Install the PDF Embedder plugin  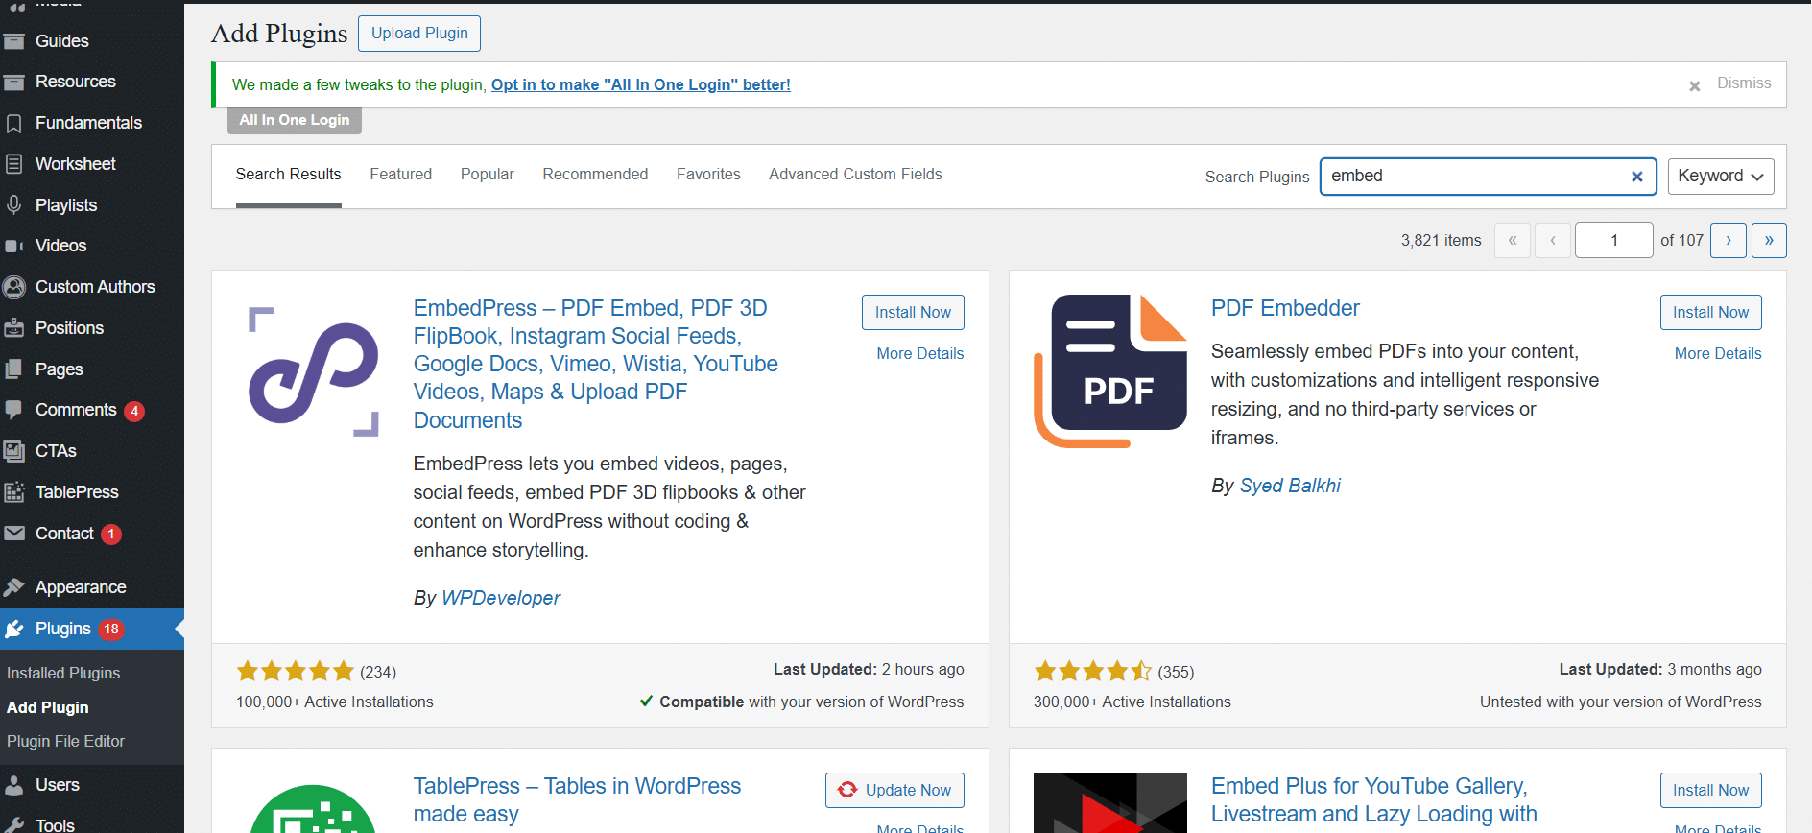pyautogui.click(x=1710, y=312)
